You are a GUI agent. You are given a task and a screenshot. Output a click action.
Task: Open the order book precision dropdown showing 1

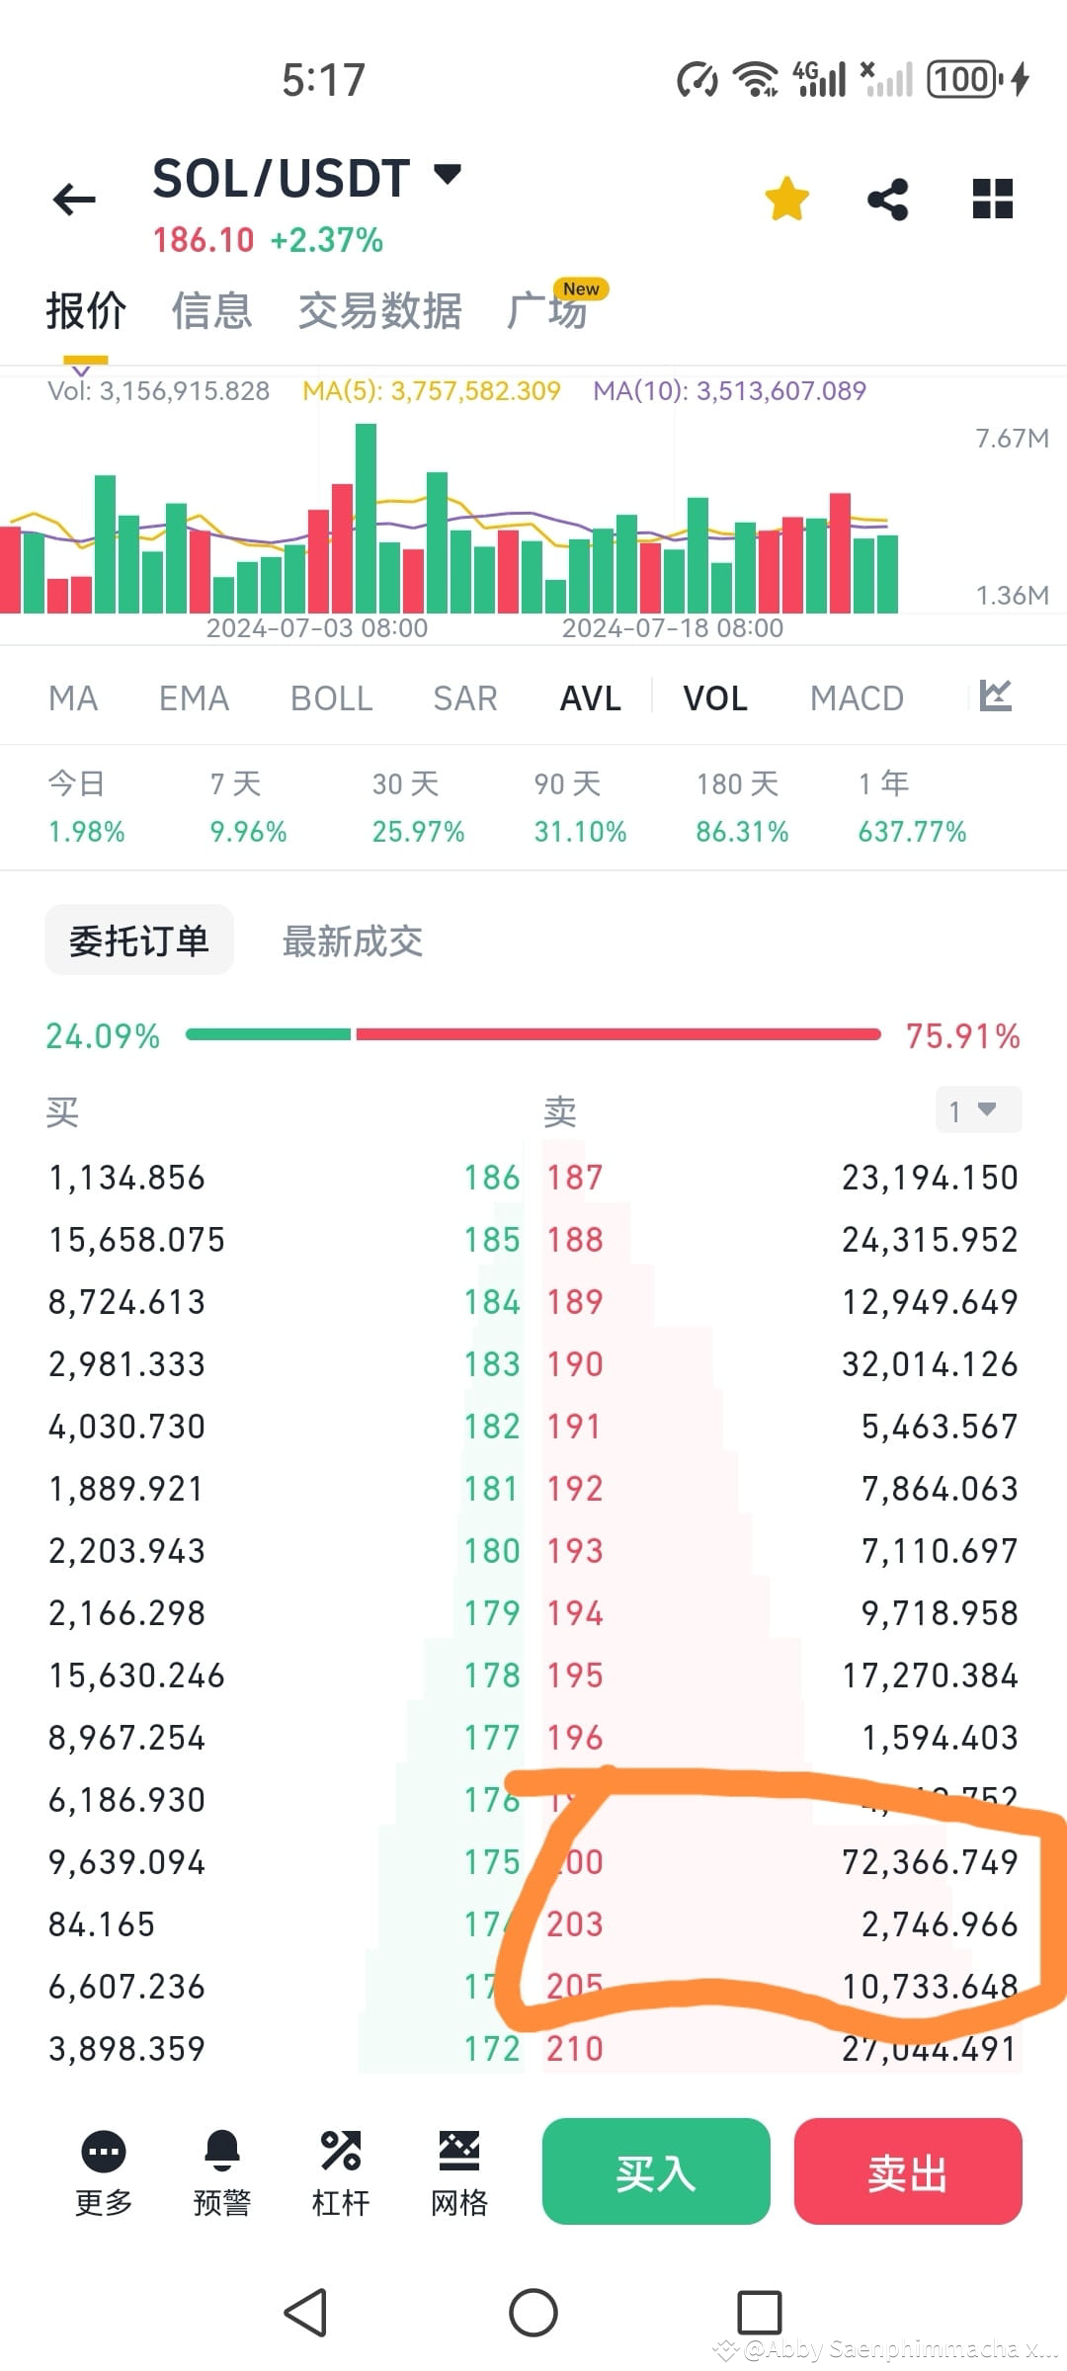976,1110
